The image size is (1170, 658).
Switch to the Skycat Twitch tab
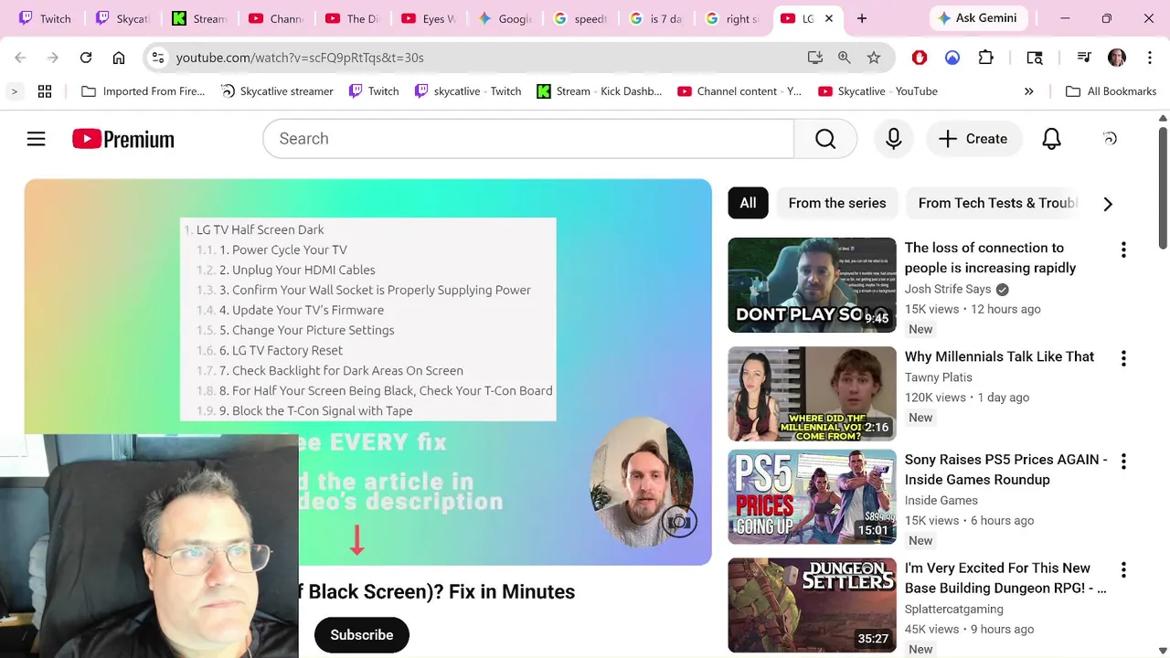(122, 18)
